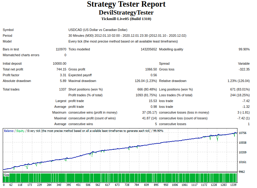Click total net profit value '744.15'
This screenshot has height=188, width=257.
coord(61,69)
